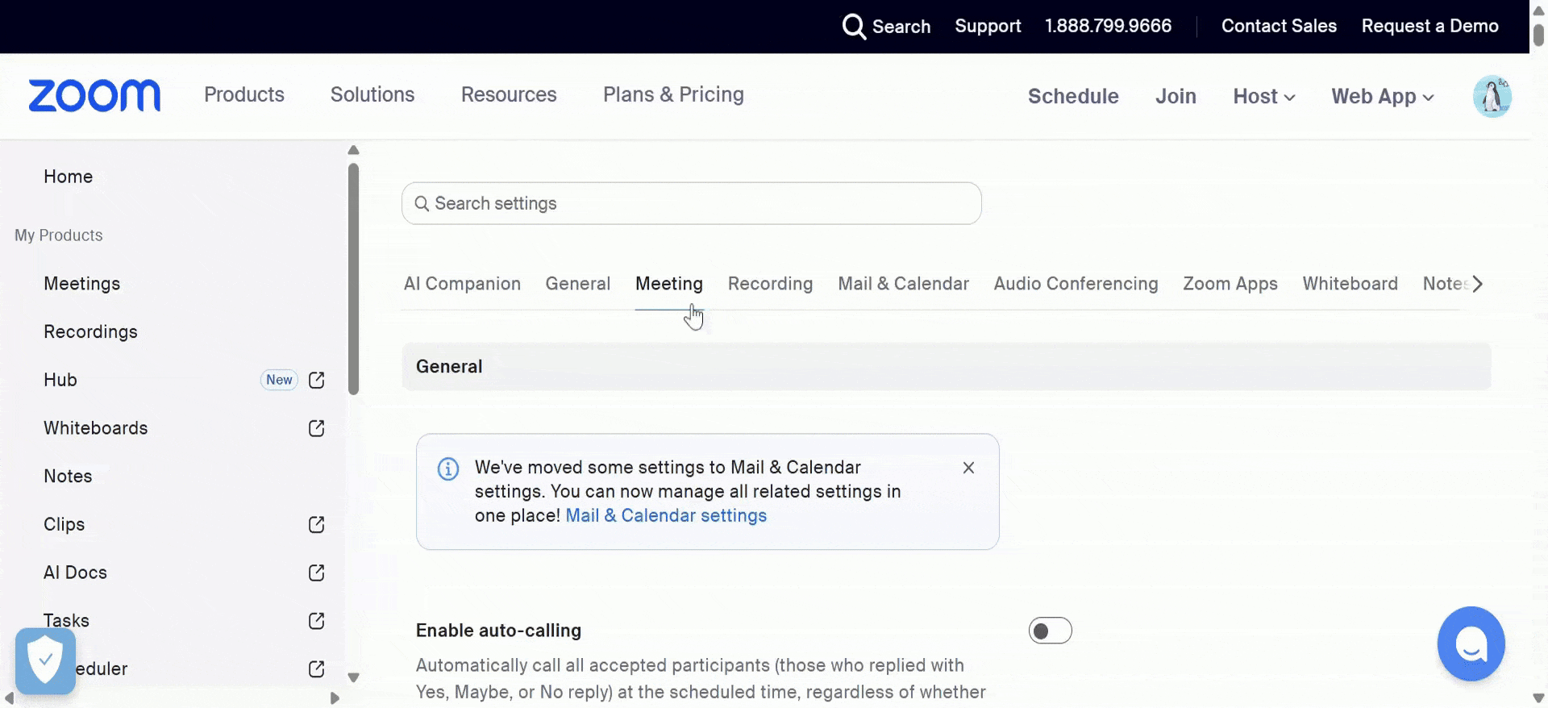The height and width of the screenshot is (708, 1548).
Task: Click the privacy shield badge
Action: (45, 660)
